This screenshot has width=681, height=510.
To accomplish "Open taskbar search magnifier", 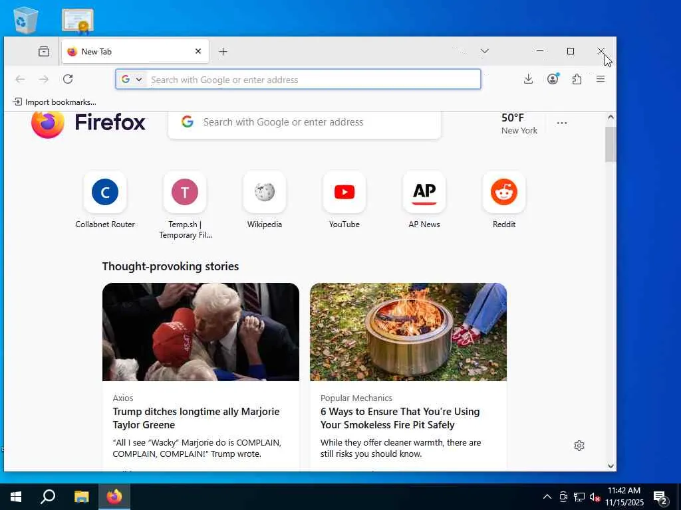I will tap(48, 497).
